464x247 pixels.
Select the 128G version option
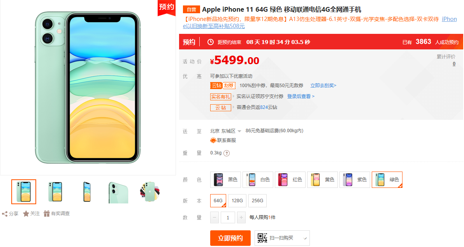point(237,201)
